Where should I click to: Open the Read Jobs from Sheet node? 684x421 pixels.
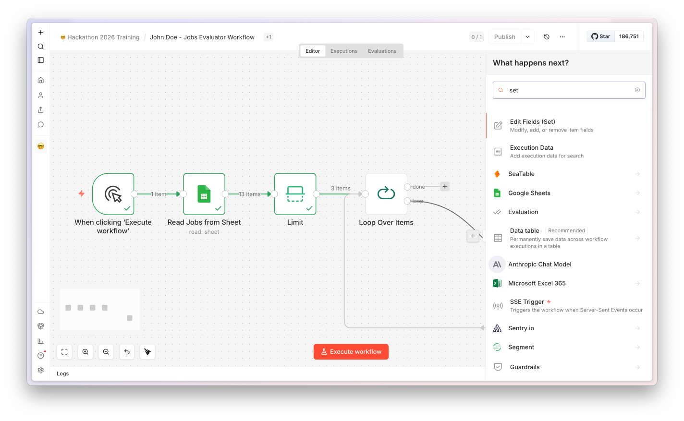pos(204,194)
